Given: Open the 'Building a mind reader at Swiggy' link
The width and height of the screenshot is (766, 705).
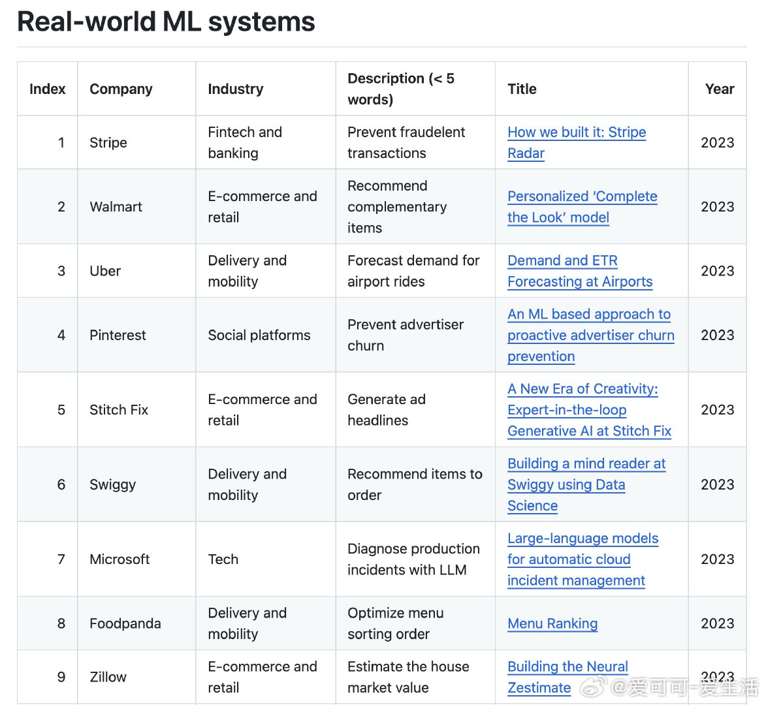Looking at the screenshot, I should [x=586, y=484].
